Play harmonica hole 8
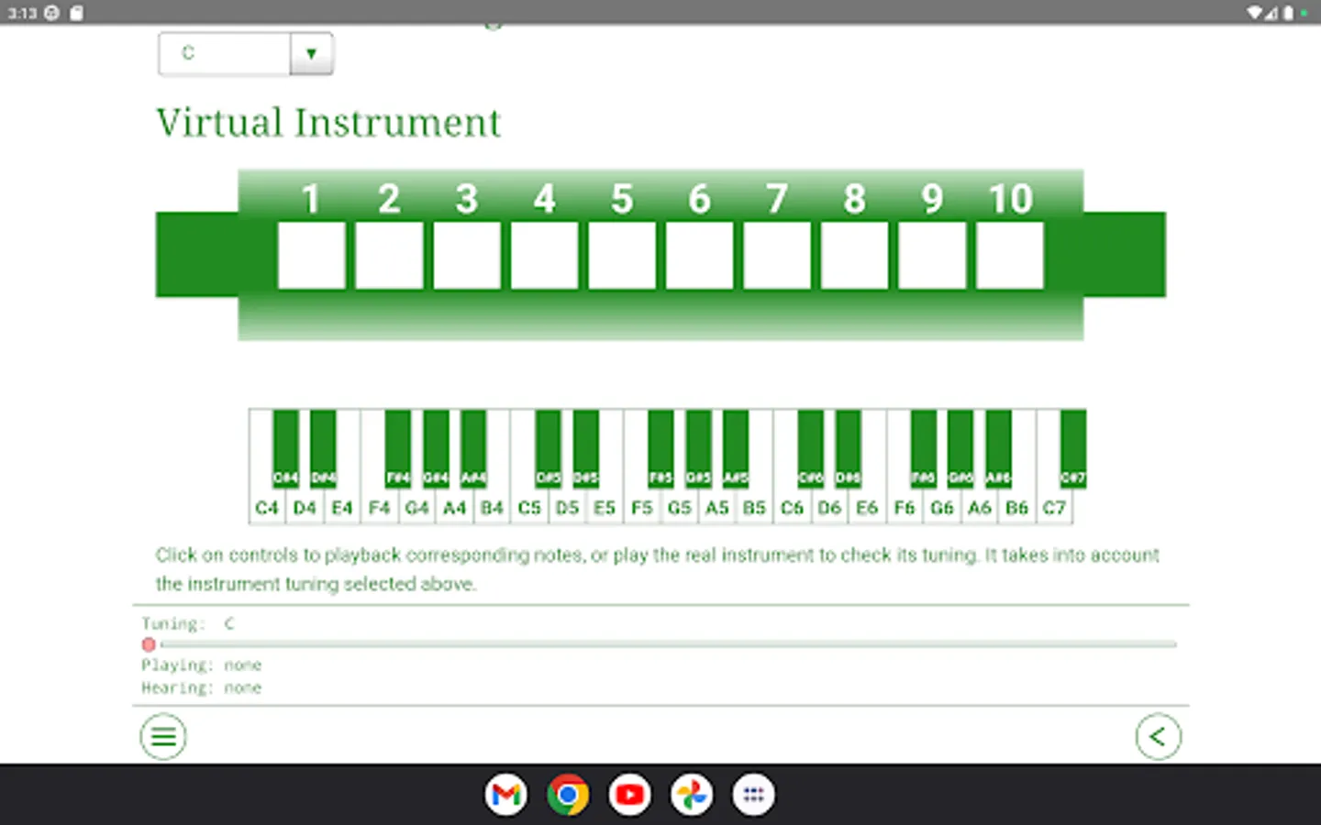 [x=854, y=256]
